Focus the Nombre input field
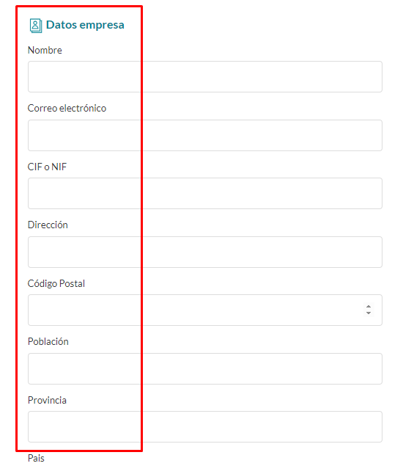This screenshot has width=403, height=466. [205, 76]
